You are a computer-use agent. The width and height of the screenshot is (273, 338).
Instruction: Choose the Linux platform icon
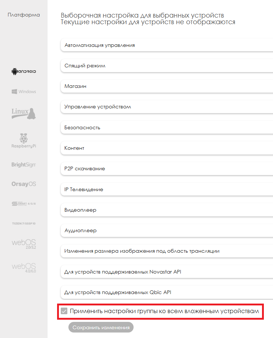(x=24, y=113)
